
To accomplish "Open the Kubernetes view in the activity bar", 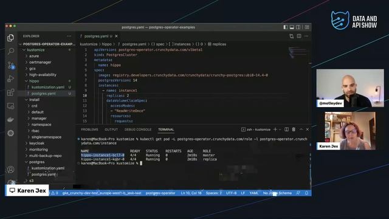I will click(11, 133).
